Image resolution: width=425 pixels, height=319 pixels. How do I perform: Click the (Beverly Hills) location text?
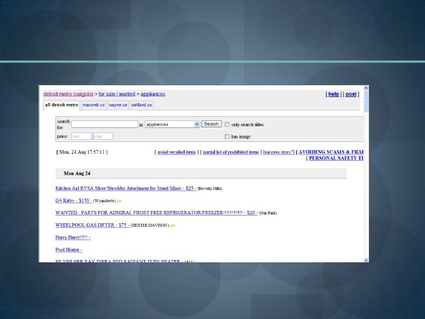tap(210, 189)
